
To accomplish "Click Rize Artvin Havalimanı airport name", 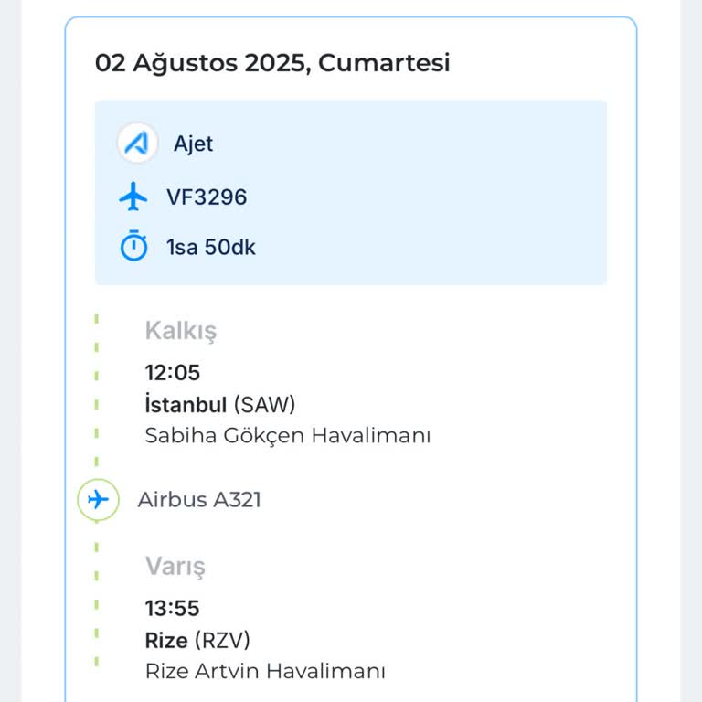I will point(265,671).
